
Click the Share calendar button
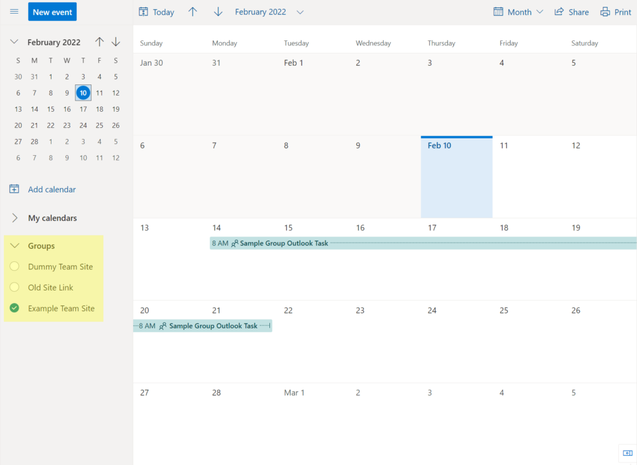pyautogui.click(x=572, y=12)
